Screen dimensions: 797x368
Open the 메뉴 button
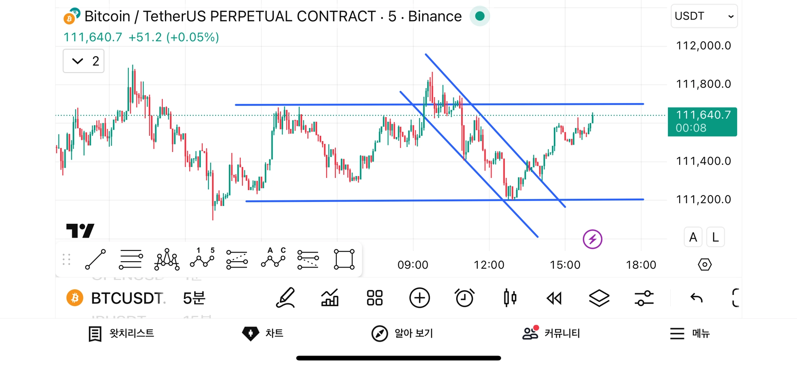690,334
